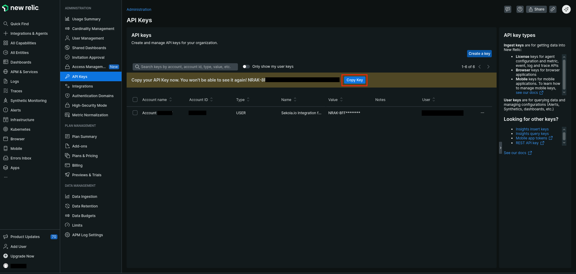Click the Create a key button

tap(479, 54)
